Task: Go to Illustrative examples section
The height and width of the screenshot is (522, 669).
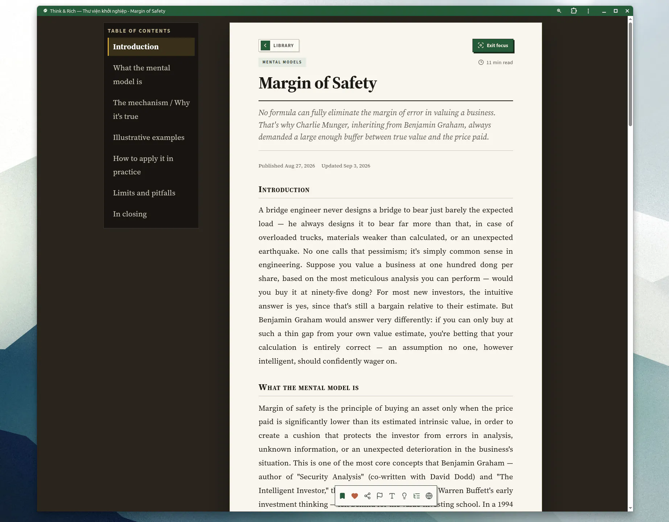Action: pos(151,137)
